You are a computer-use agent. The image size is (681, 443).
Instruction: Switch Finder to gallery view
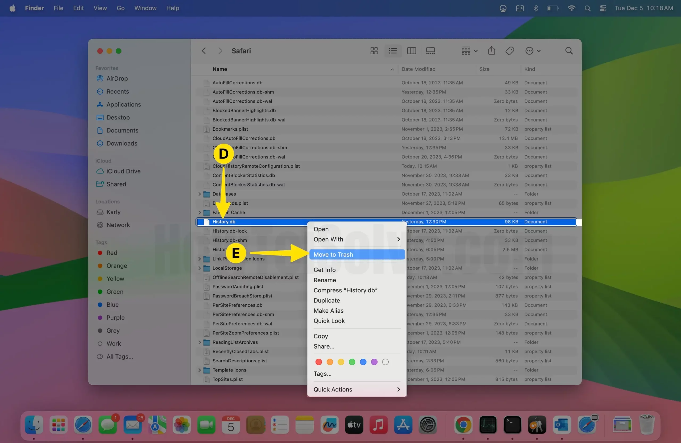pyautogui.click(x=430, y=51)
